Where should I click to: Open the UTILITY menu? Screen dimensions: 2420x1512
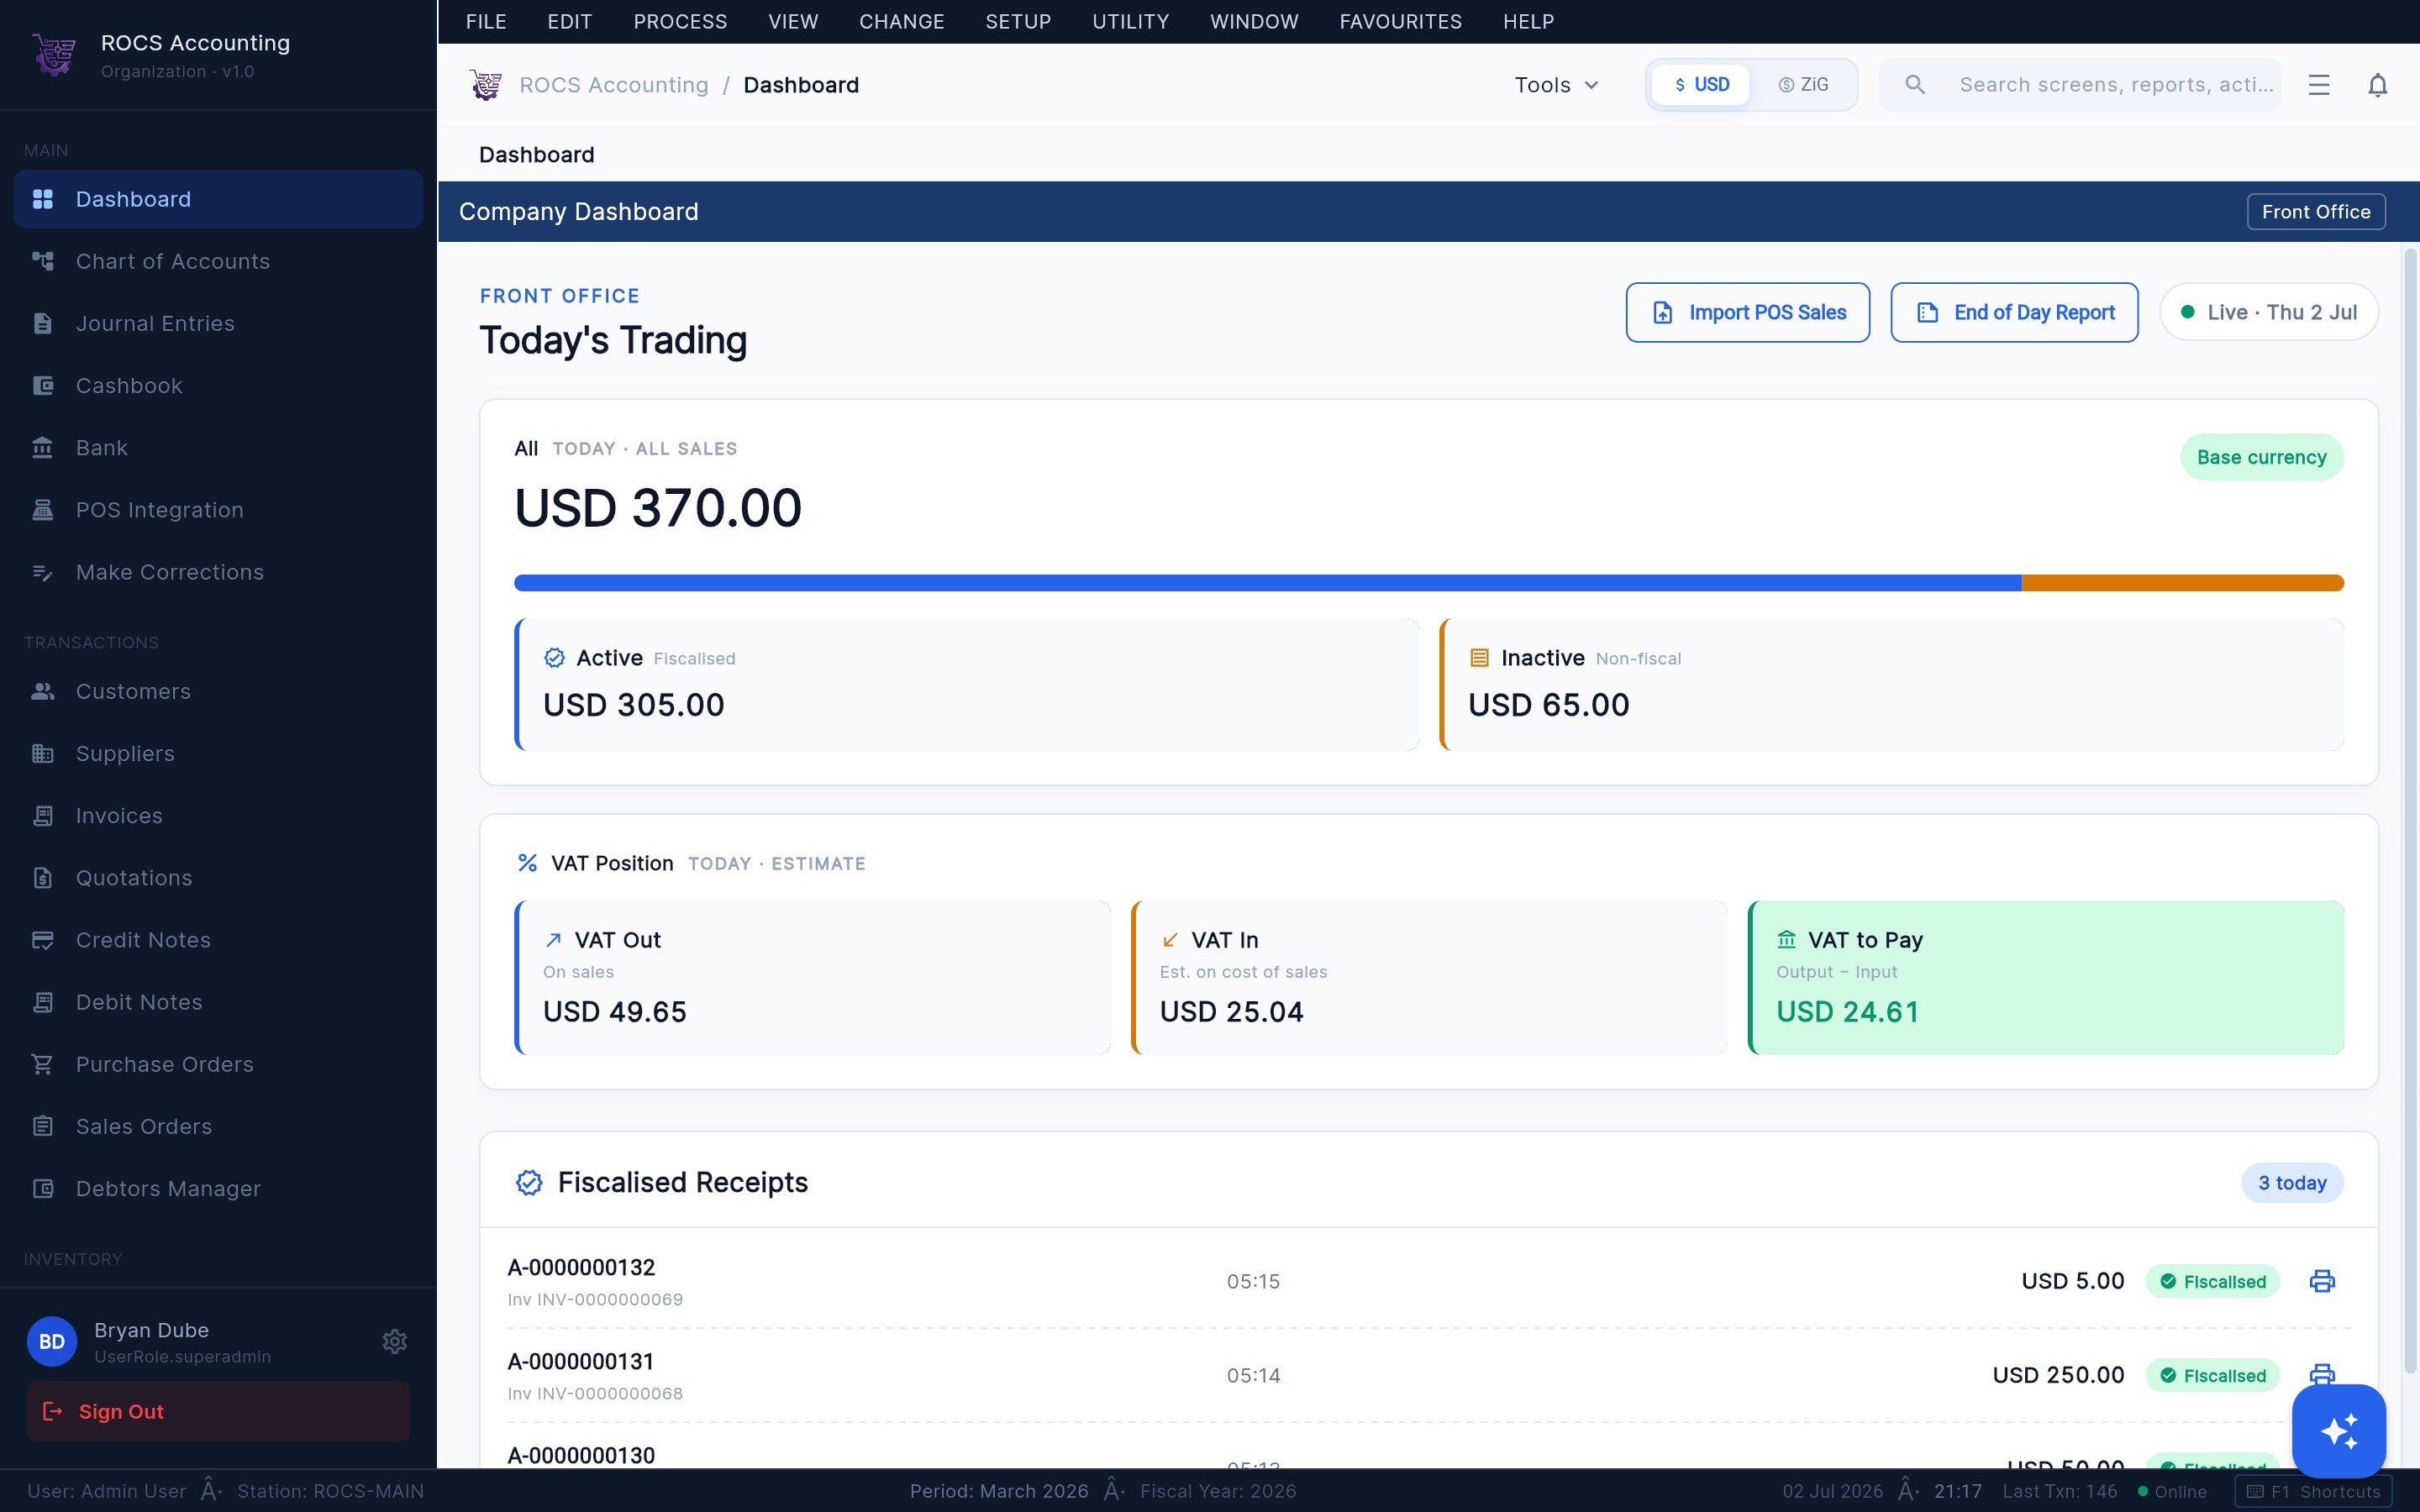[1130, 22]
